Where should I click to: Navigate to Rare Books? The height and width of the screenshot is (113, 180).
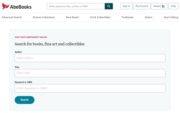pos(73,17)
